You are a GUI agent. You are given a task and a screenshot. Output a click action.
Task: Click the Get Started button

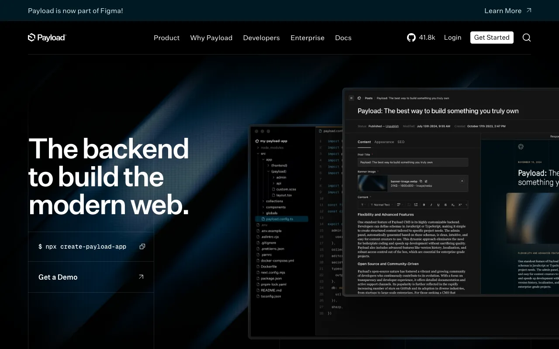point(492,38)
